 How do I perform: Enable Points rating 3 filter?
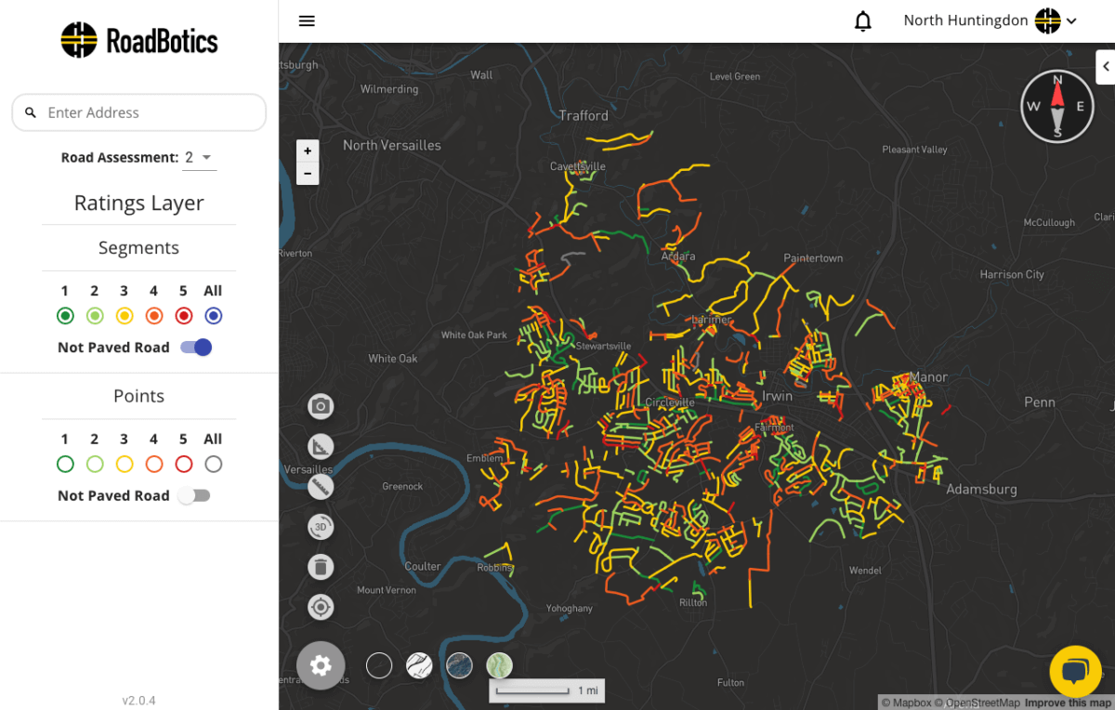point(125,464)
